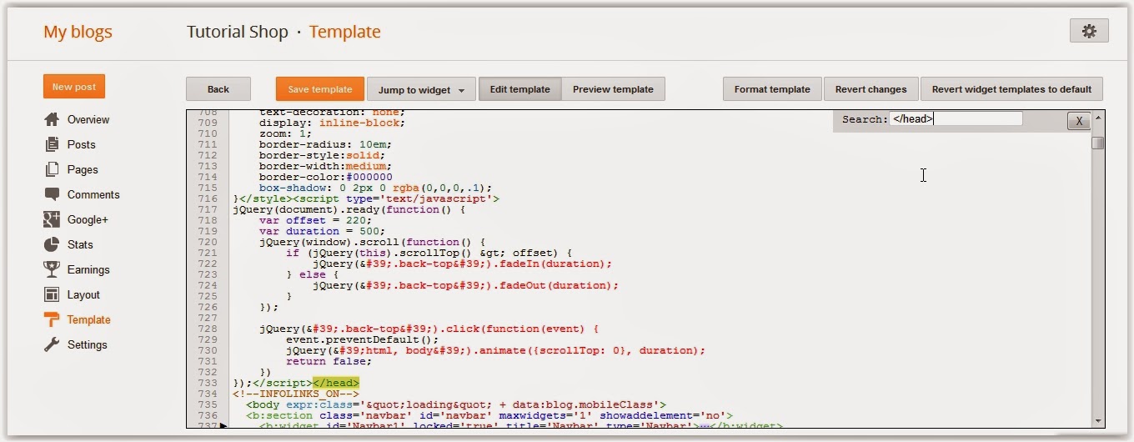Open Earnings section
Screen dimensions: 1134x442
click(x=88, y=269)
